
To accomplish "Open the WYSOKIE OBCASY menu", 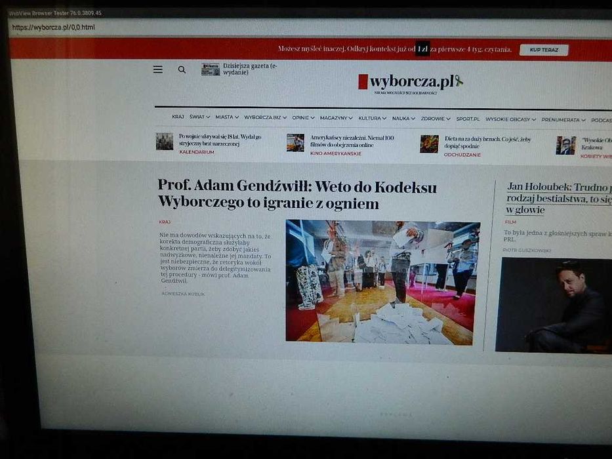I will pyautogui.click(x=510, y=119).
